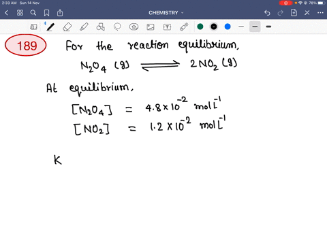Choose the medium stroke width
Screen dimensions: 327x245
pos(255,27)
